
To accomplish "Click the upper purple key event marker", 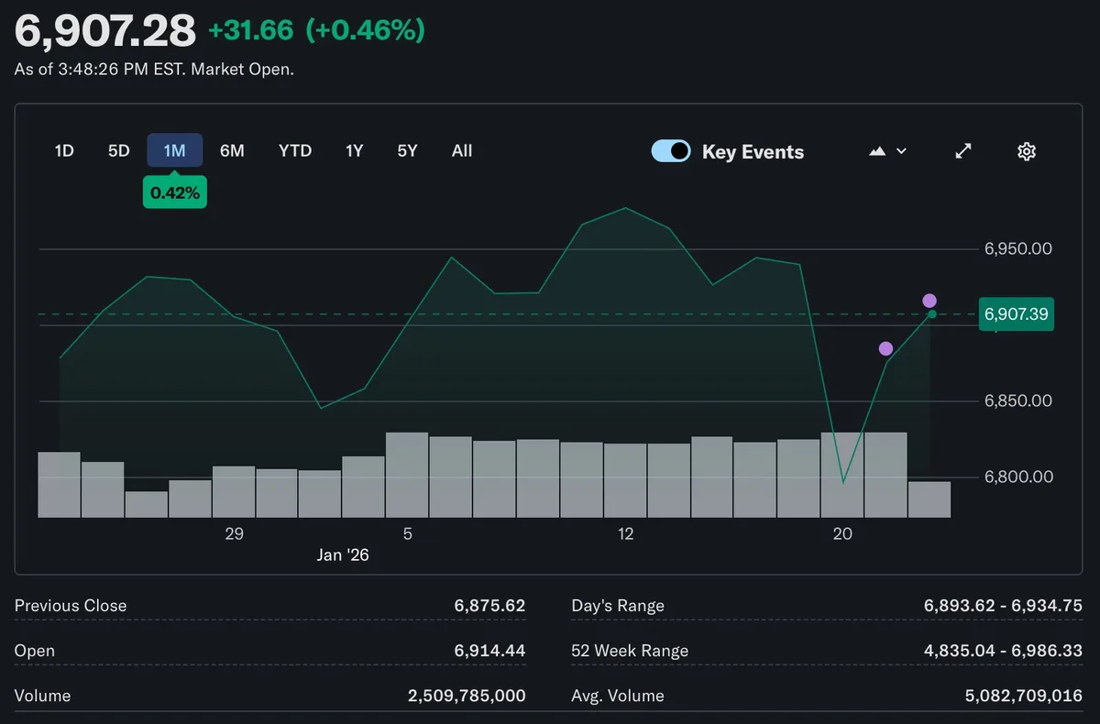I will coord(929,301).
